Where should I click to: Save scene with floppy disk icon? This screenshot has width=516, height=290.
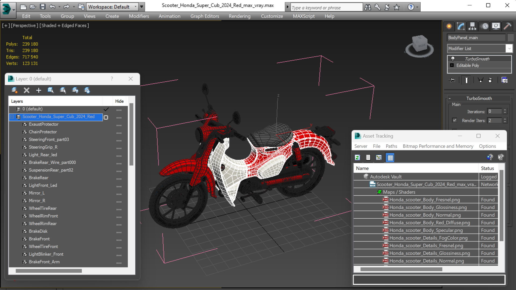42,7
